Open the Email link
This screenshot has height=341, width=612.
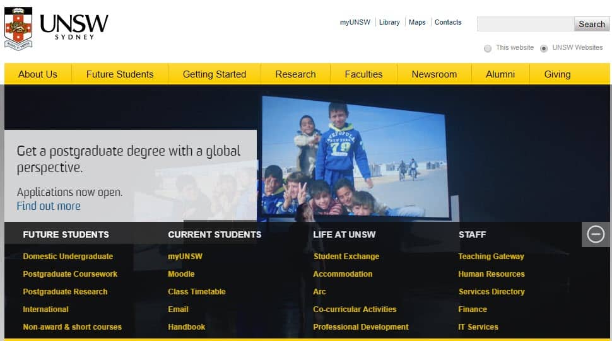pyautogui.click(x=178, y=309)
